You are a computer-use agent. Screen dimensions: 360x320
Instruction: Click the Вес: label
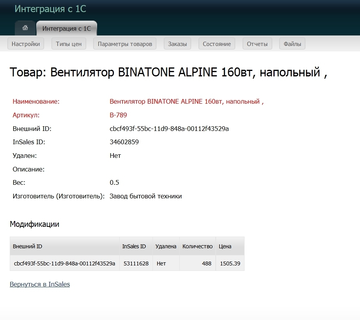pyautogui.click(x=19, y=182)
